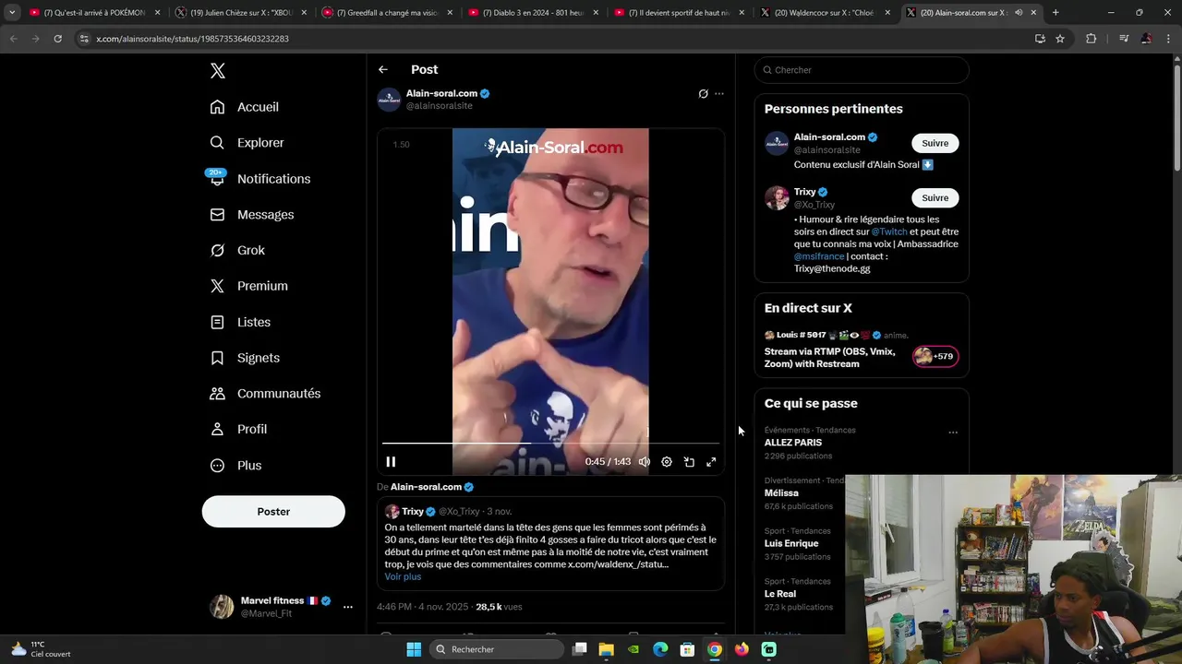Expand the Plus more-options menu

(235, 466)
